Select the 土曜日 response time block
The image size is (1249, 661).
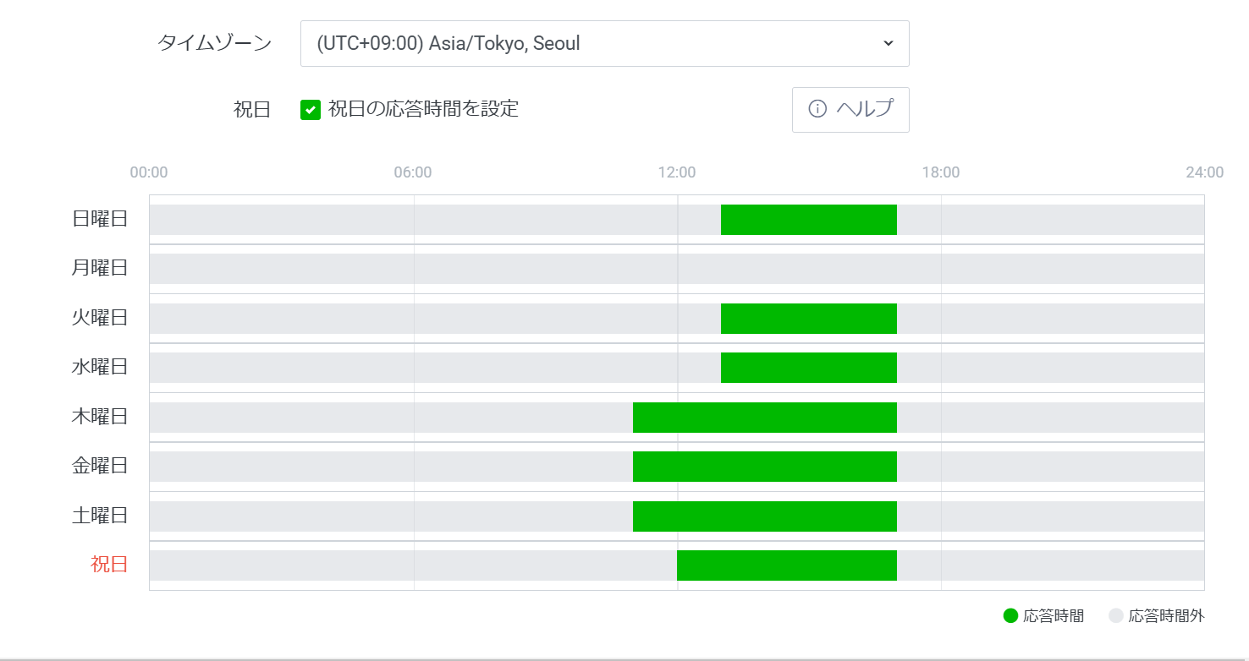coord(764,516)
